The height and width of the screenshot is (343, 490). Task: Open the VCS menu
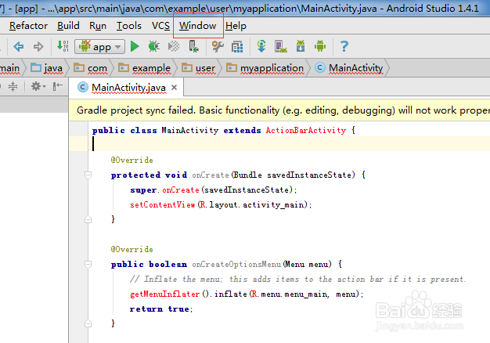(160, 26)
